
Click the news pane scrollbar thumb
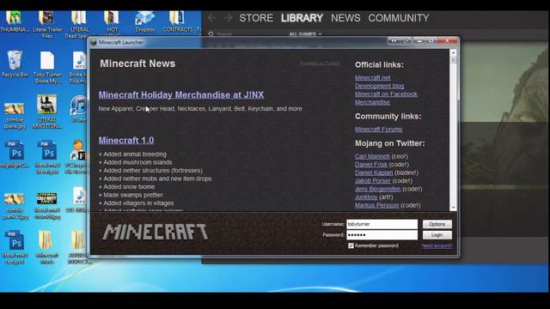[453, 60]
